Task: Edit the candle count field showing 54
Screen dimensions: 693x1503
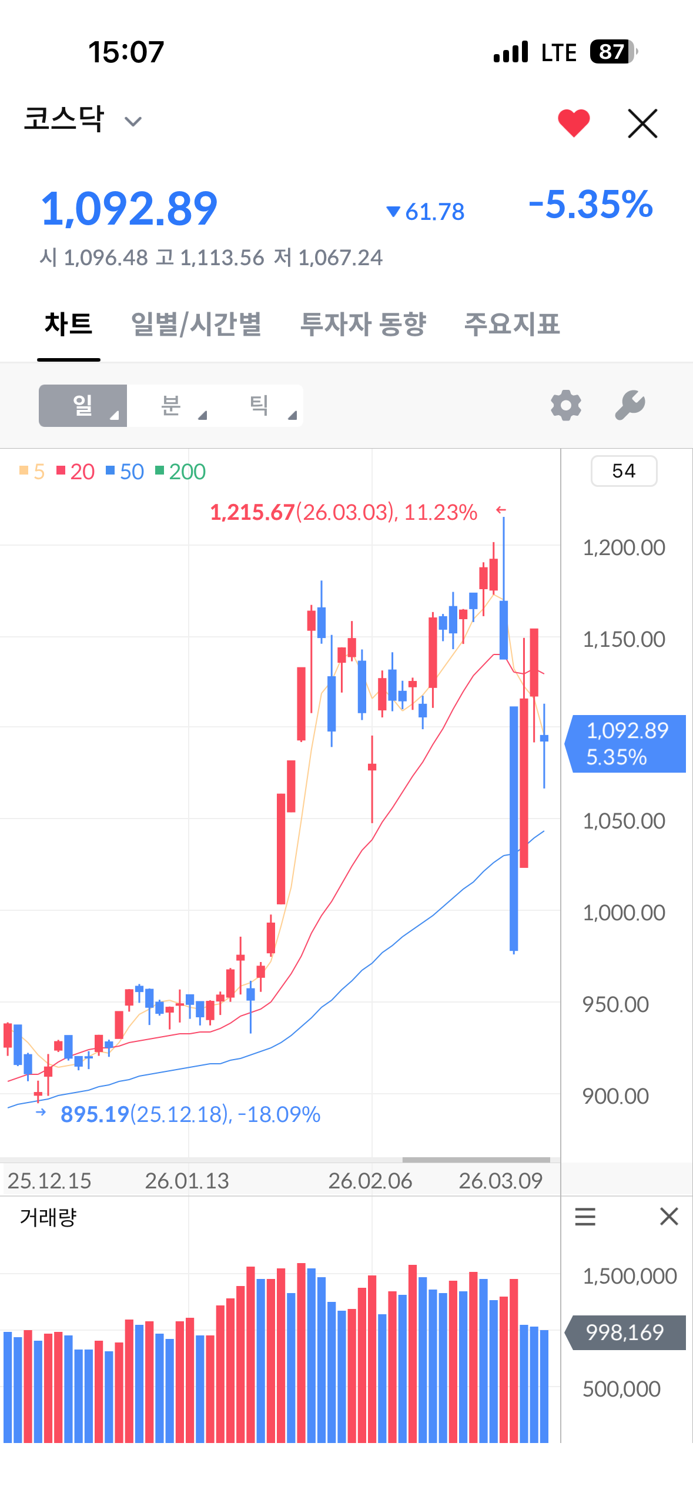Action: (x=624, y=471)
